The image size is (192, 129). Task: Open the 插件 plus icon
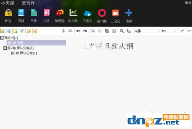(x=128, y=13)
